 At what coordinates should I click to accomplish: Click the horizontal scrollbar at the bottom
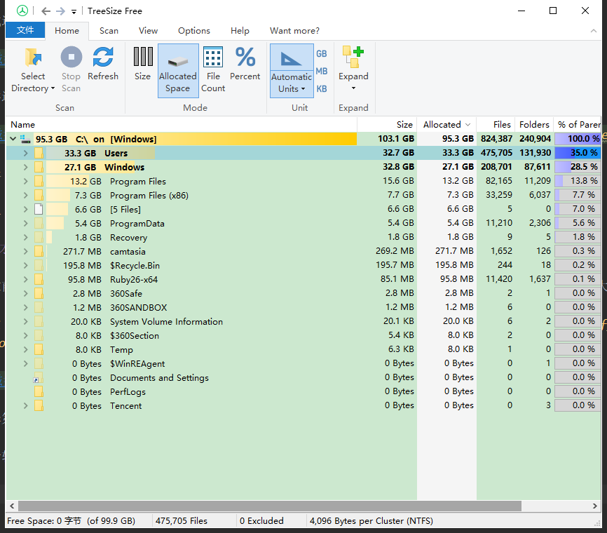click(270, 506)
